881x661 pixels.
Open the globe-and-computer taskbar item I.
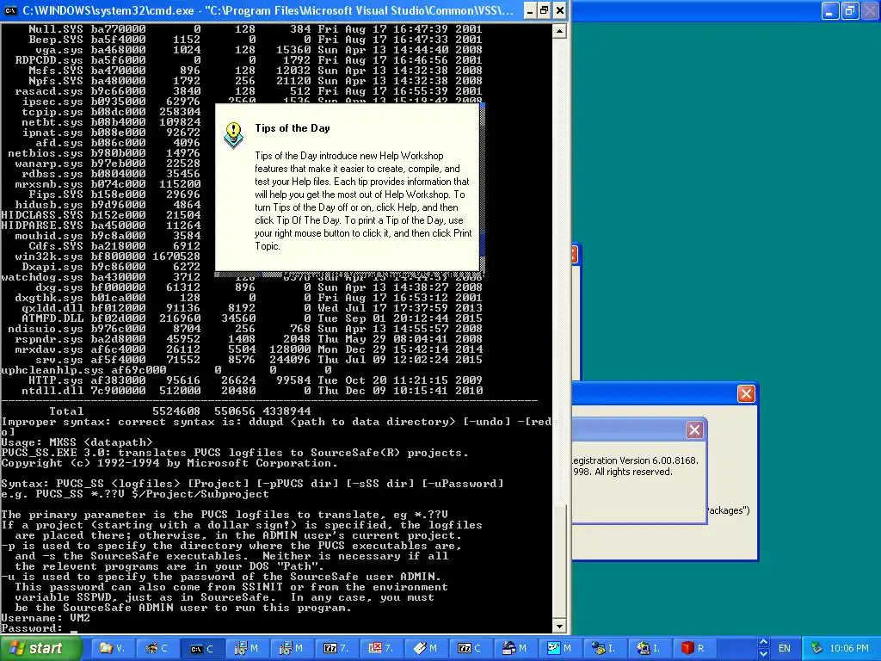651,648
